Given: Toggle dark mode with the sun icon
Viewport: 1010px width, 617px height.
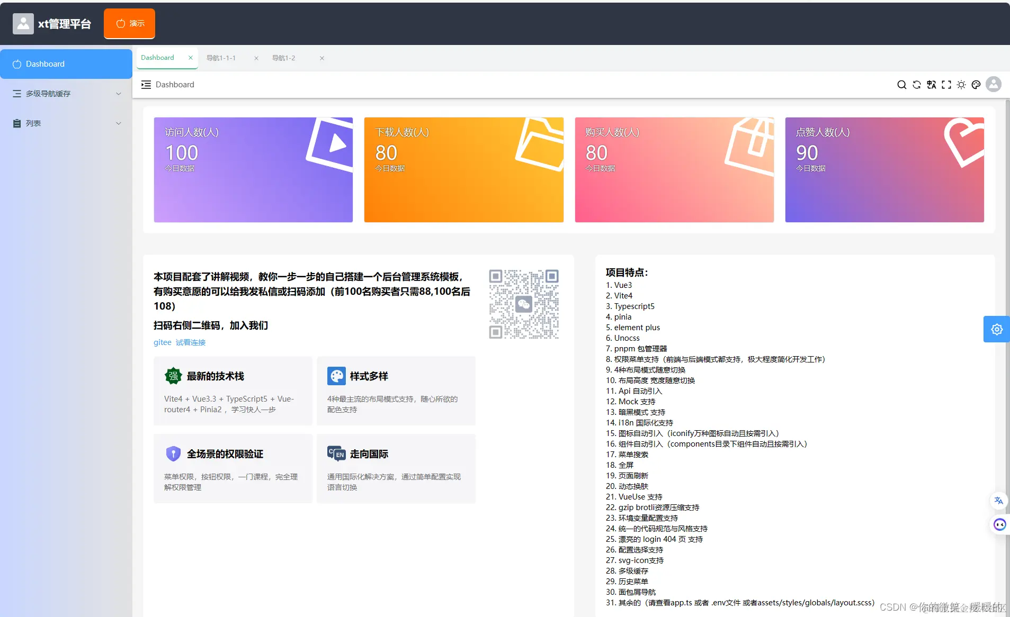Looking at the screenshot, I should 961,85.
